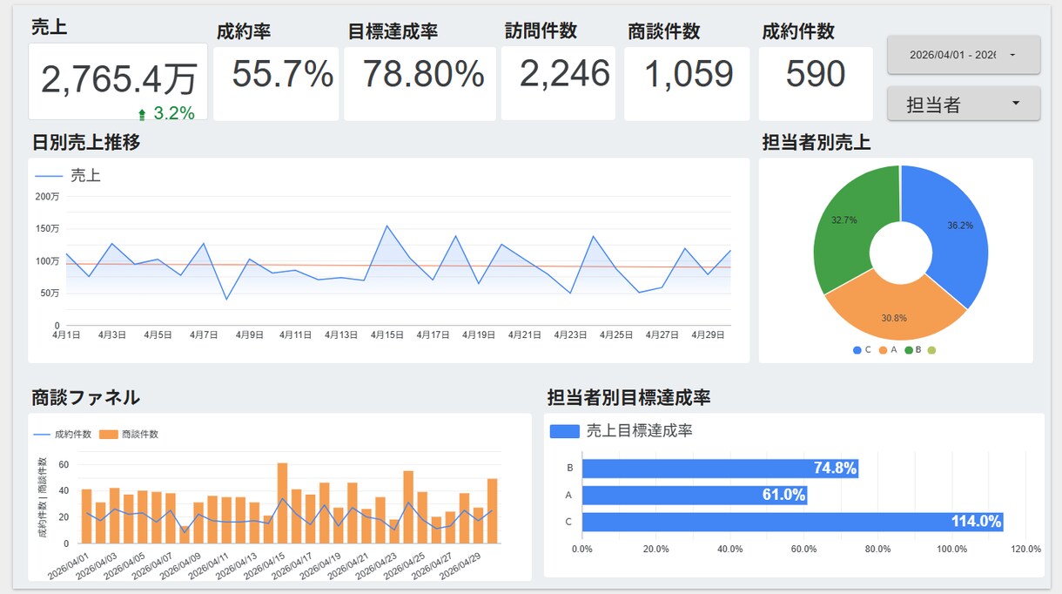The width and height of the screenshot is (1062, 594).
Task: Select the 成約件数 scorecard value 590
Action: (x=815, y=75)
